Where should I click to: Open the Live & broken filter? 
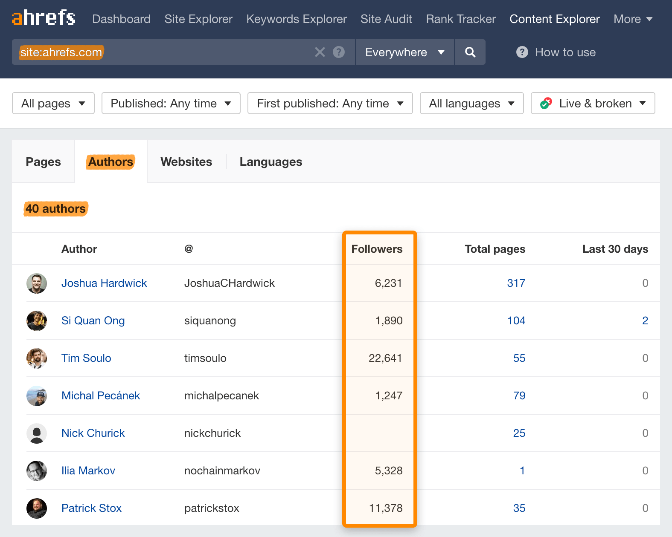(593, 104)
